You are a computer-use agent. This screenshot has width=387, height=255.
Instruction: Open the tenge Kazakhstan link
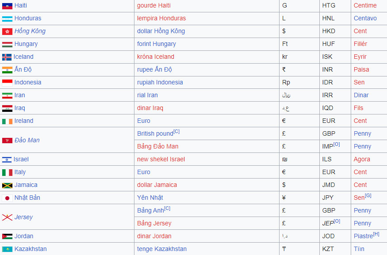pyautogui.click(x=162, y=249)
